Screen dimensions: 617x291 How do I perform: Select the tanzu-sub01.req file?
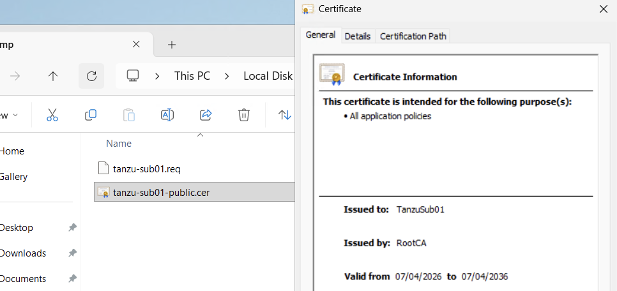click(148, 168)
